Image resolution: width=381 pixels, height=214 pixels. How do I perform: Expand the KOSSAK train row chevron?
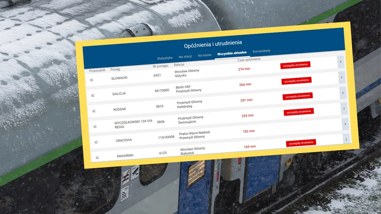pyautogui.click(x=343, y=93)
